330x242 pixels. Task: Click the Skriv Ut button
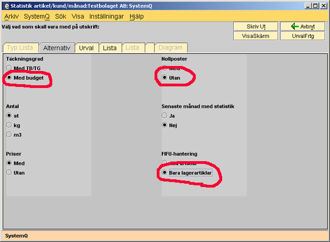click(x=256, y=26)
